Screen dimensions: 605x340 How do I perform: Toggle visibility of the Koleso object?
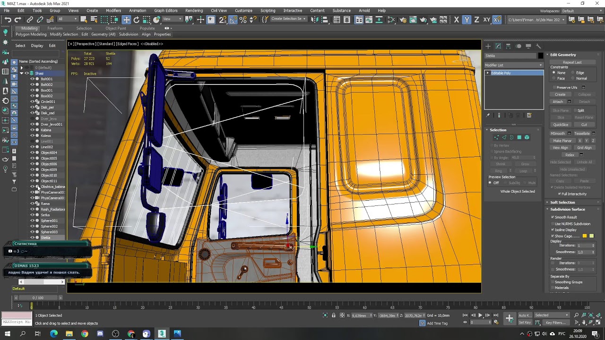[x=32, y=136]
